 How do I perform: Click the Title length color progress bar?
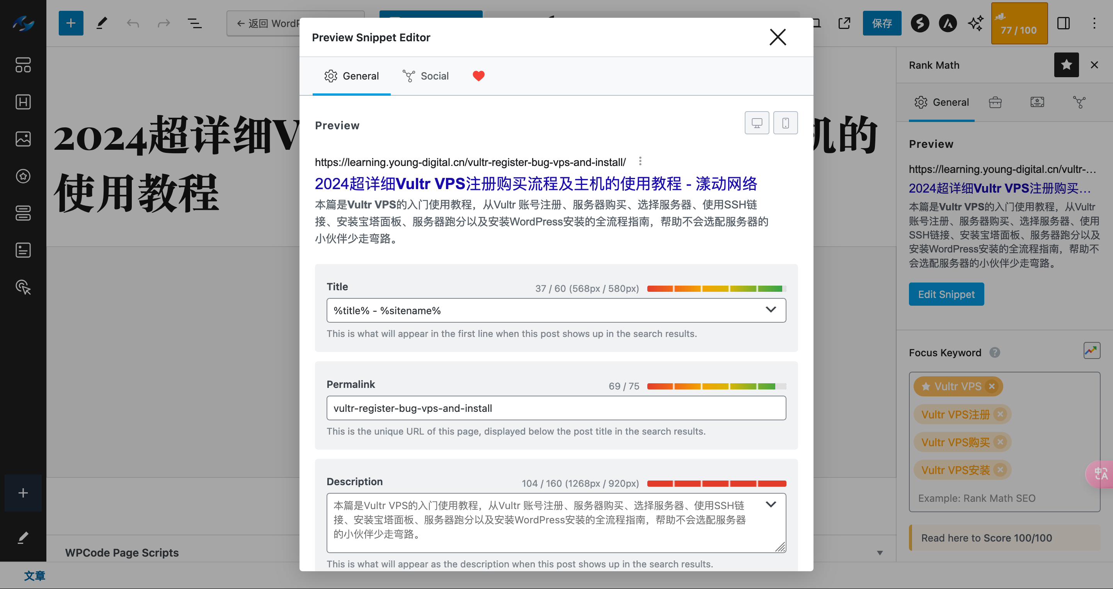(716, 289)
